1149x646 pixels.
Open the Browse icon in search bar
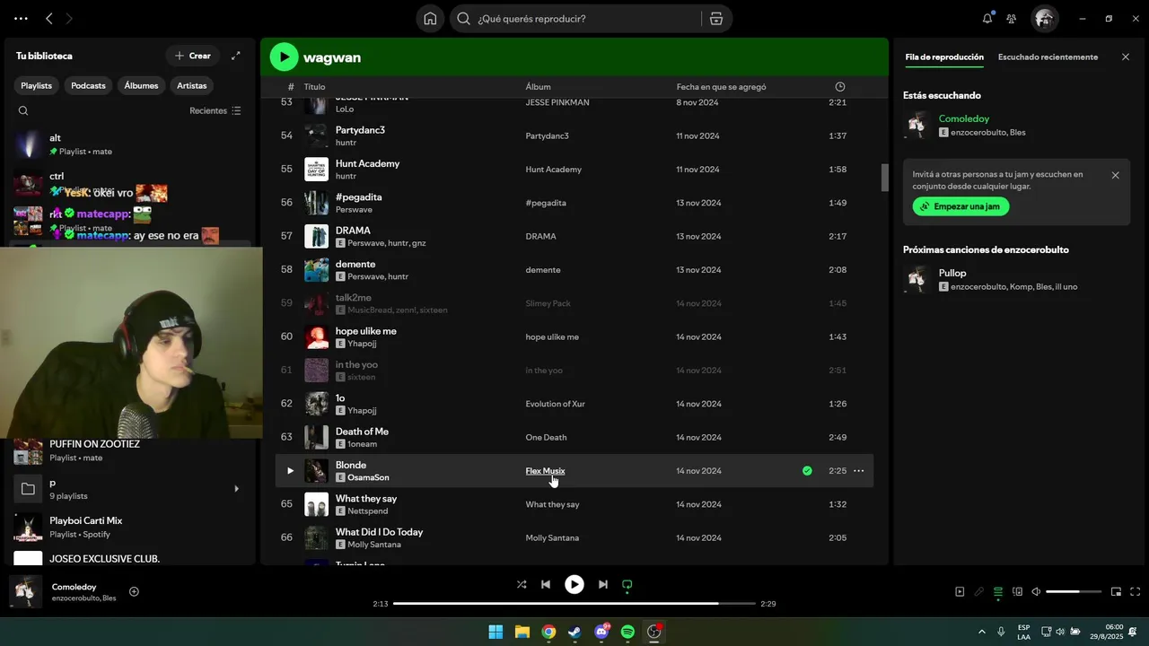click(x=716, y=19)
